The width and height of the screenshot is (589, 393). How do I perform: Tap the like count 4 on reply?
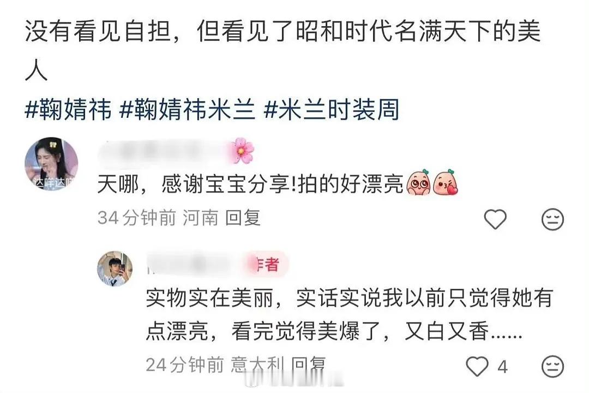(503, 367)
